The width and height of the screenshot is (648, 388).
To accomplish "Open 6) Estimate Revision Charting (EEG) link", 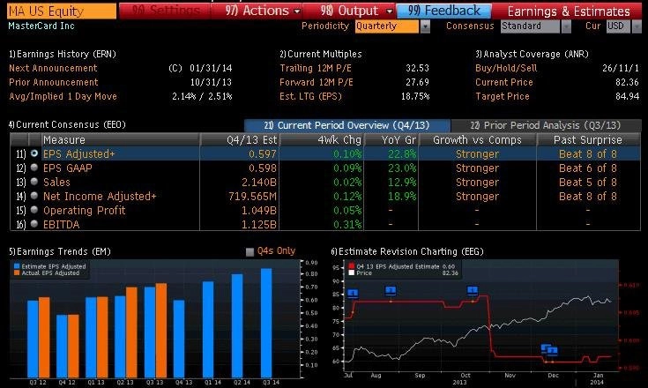I will (x=407, y=251).
